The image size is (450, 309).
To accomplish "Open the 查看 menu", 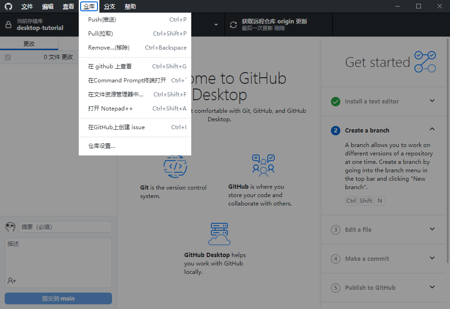I will click(68, 6).
